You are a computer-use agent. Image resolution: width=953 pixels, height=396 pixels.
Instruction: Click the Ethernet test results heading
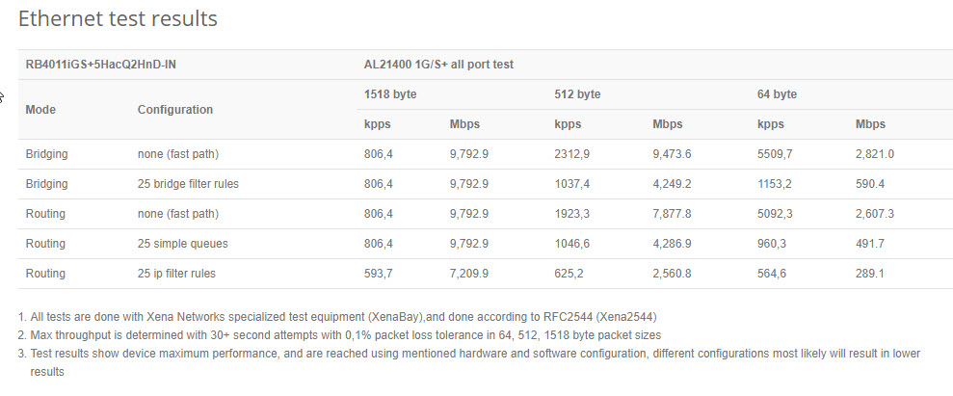point(118,19)
